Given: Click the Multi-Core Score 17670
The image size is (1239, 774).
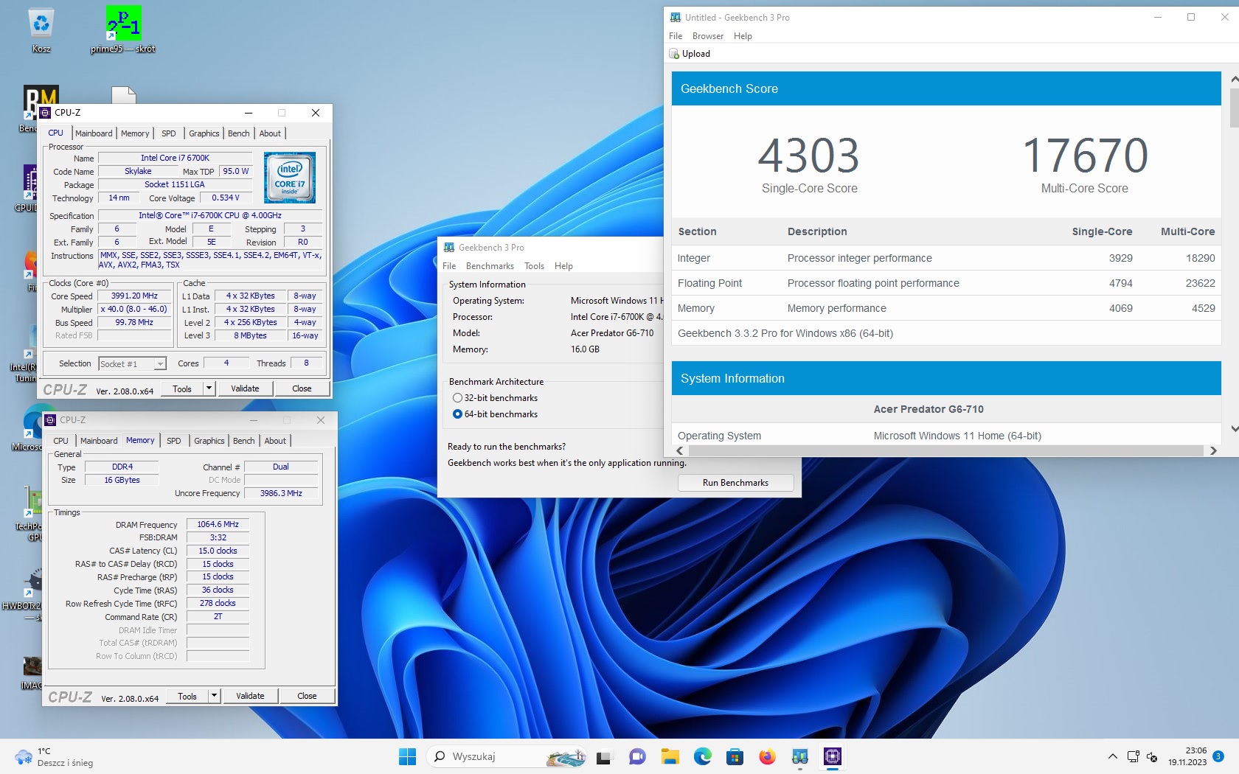Looking at the screenshot, I should (1085, 156).
